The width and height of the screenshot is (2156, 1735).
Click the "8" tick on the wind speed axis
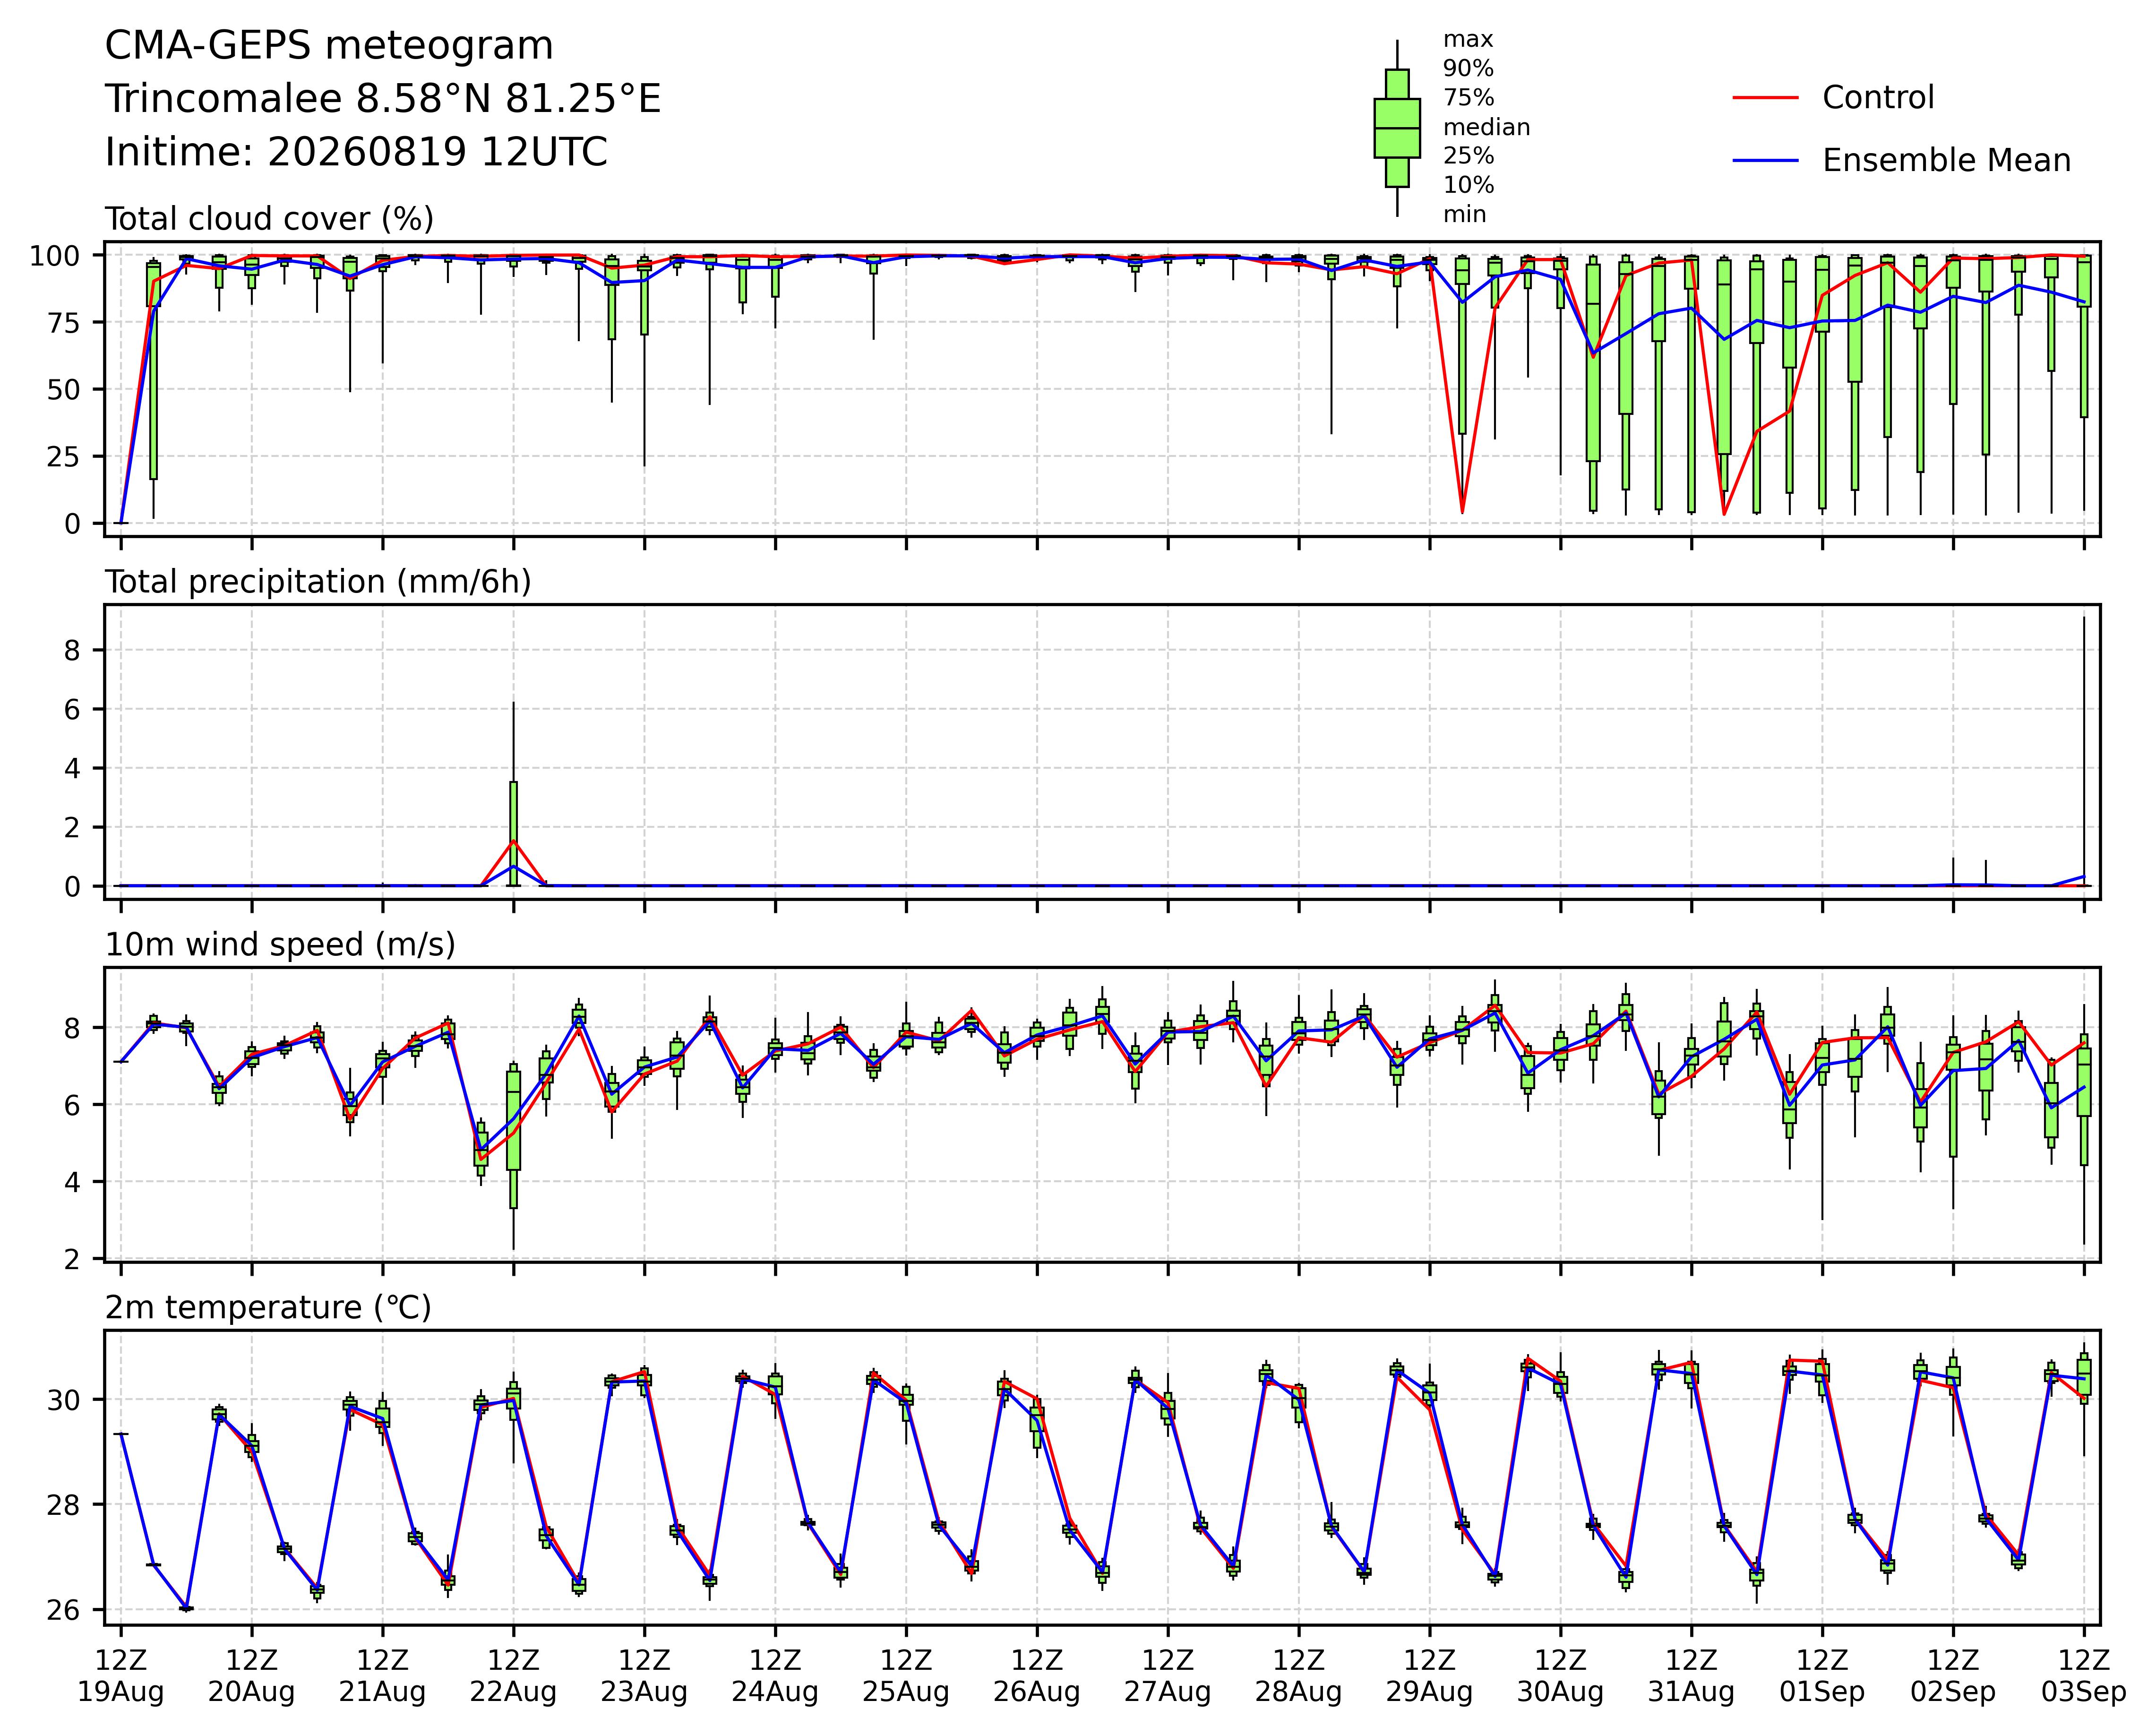pyautogui.click(x=71, y=1028)
